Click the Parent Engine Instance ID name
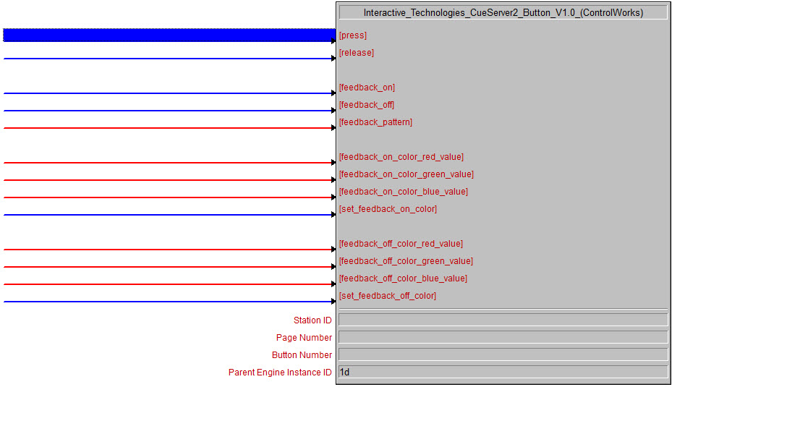808x421 pixels. point(281,372)
